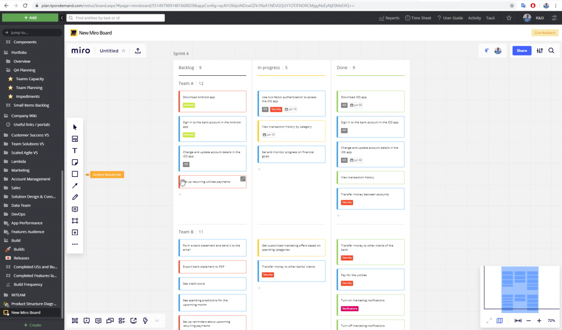Image resolution: width=562 pixels, height=330 pixels.
Task: Open the Reports menu
Action: coord(389,18)
